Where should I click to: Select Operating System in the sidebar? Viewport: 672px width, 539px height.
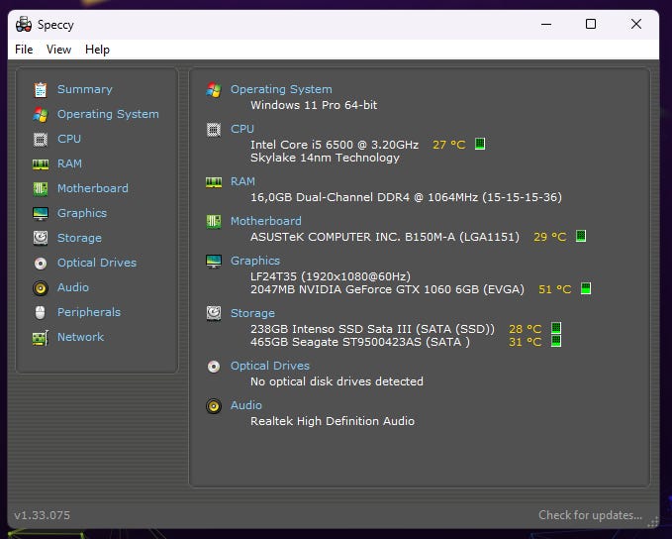[x=107, y=114]
